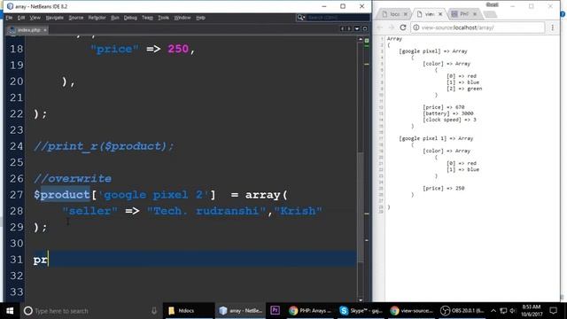Open the Edit menu in NetBeans

pos(21,18)
